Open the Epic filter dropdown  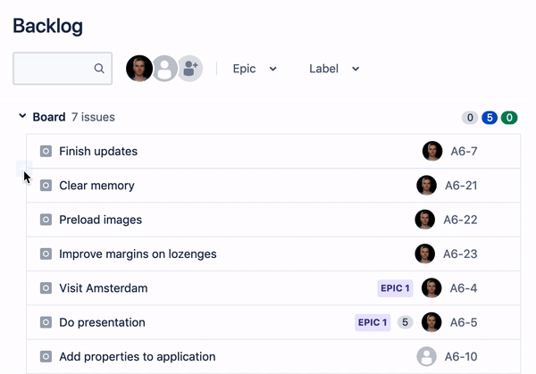pos(255,69)
